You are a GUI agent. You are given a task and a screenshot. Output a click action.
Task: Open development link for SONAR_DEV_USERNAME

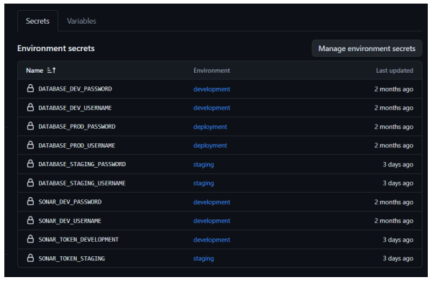pyautogui.click(x=211, y=221)
